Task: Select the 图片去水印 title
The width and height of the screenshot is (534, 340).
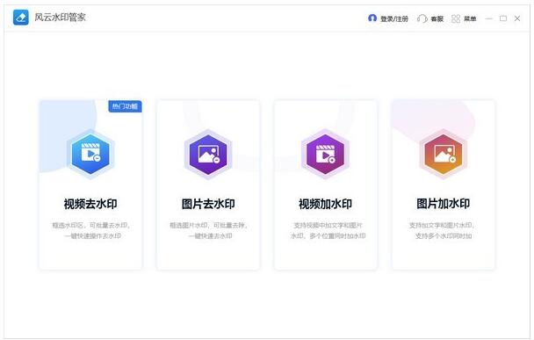Action: 208,204
